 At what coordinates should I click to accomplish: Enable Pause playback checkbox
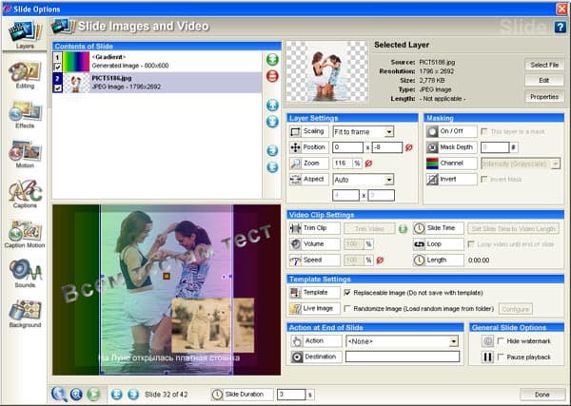click(x=501, y=357)
